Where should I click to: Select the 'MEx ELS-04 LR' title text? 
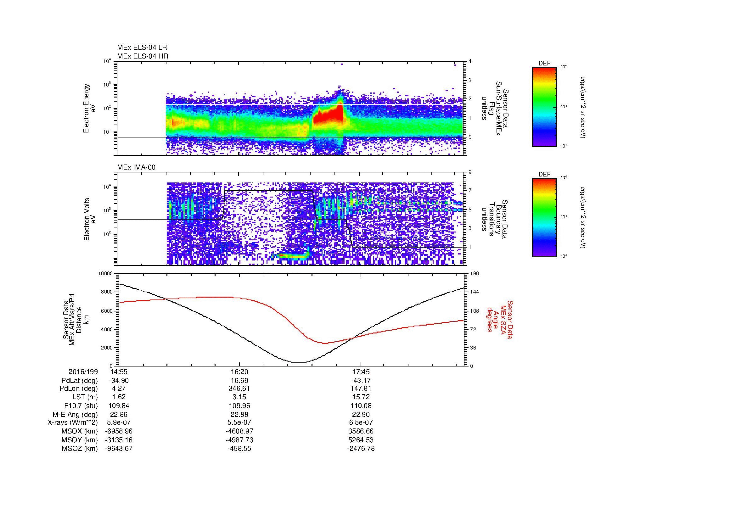tap(142, 48)
